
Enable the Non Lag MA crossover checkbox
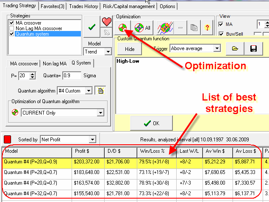13,28
